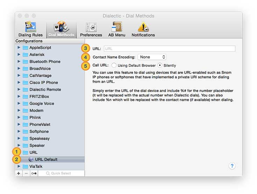The height and width of the screenshot is (194, 257).
Task: Select the Google Voice row label
Action: (x=42, y=103)
